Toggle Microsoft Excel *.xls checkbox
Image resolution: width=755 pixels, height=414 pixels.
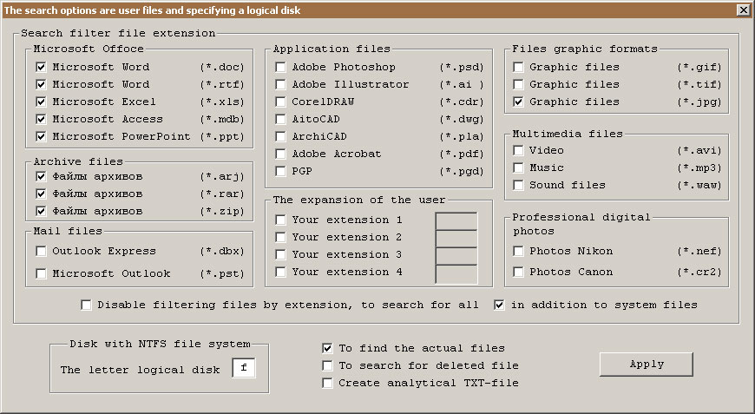coord(41,102)
